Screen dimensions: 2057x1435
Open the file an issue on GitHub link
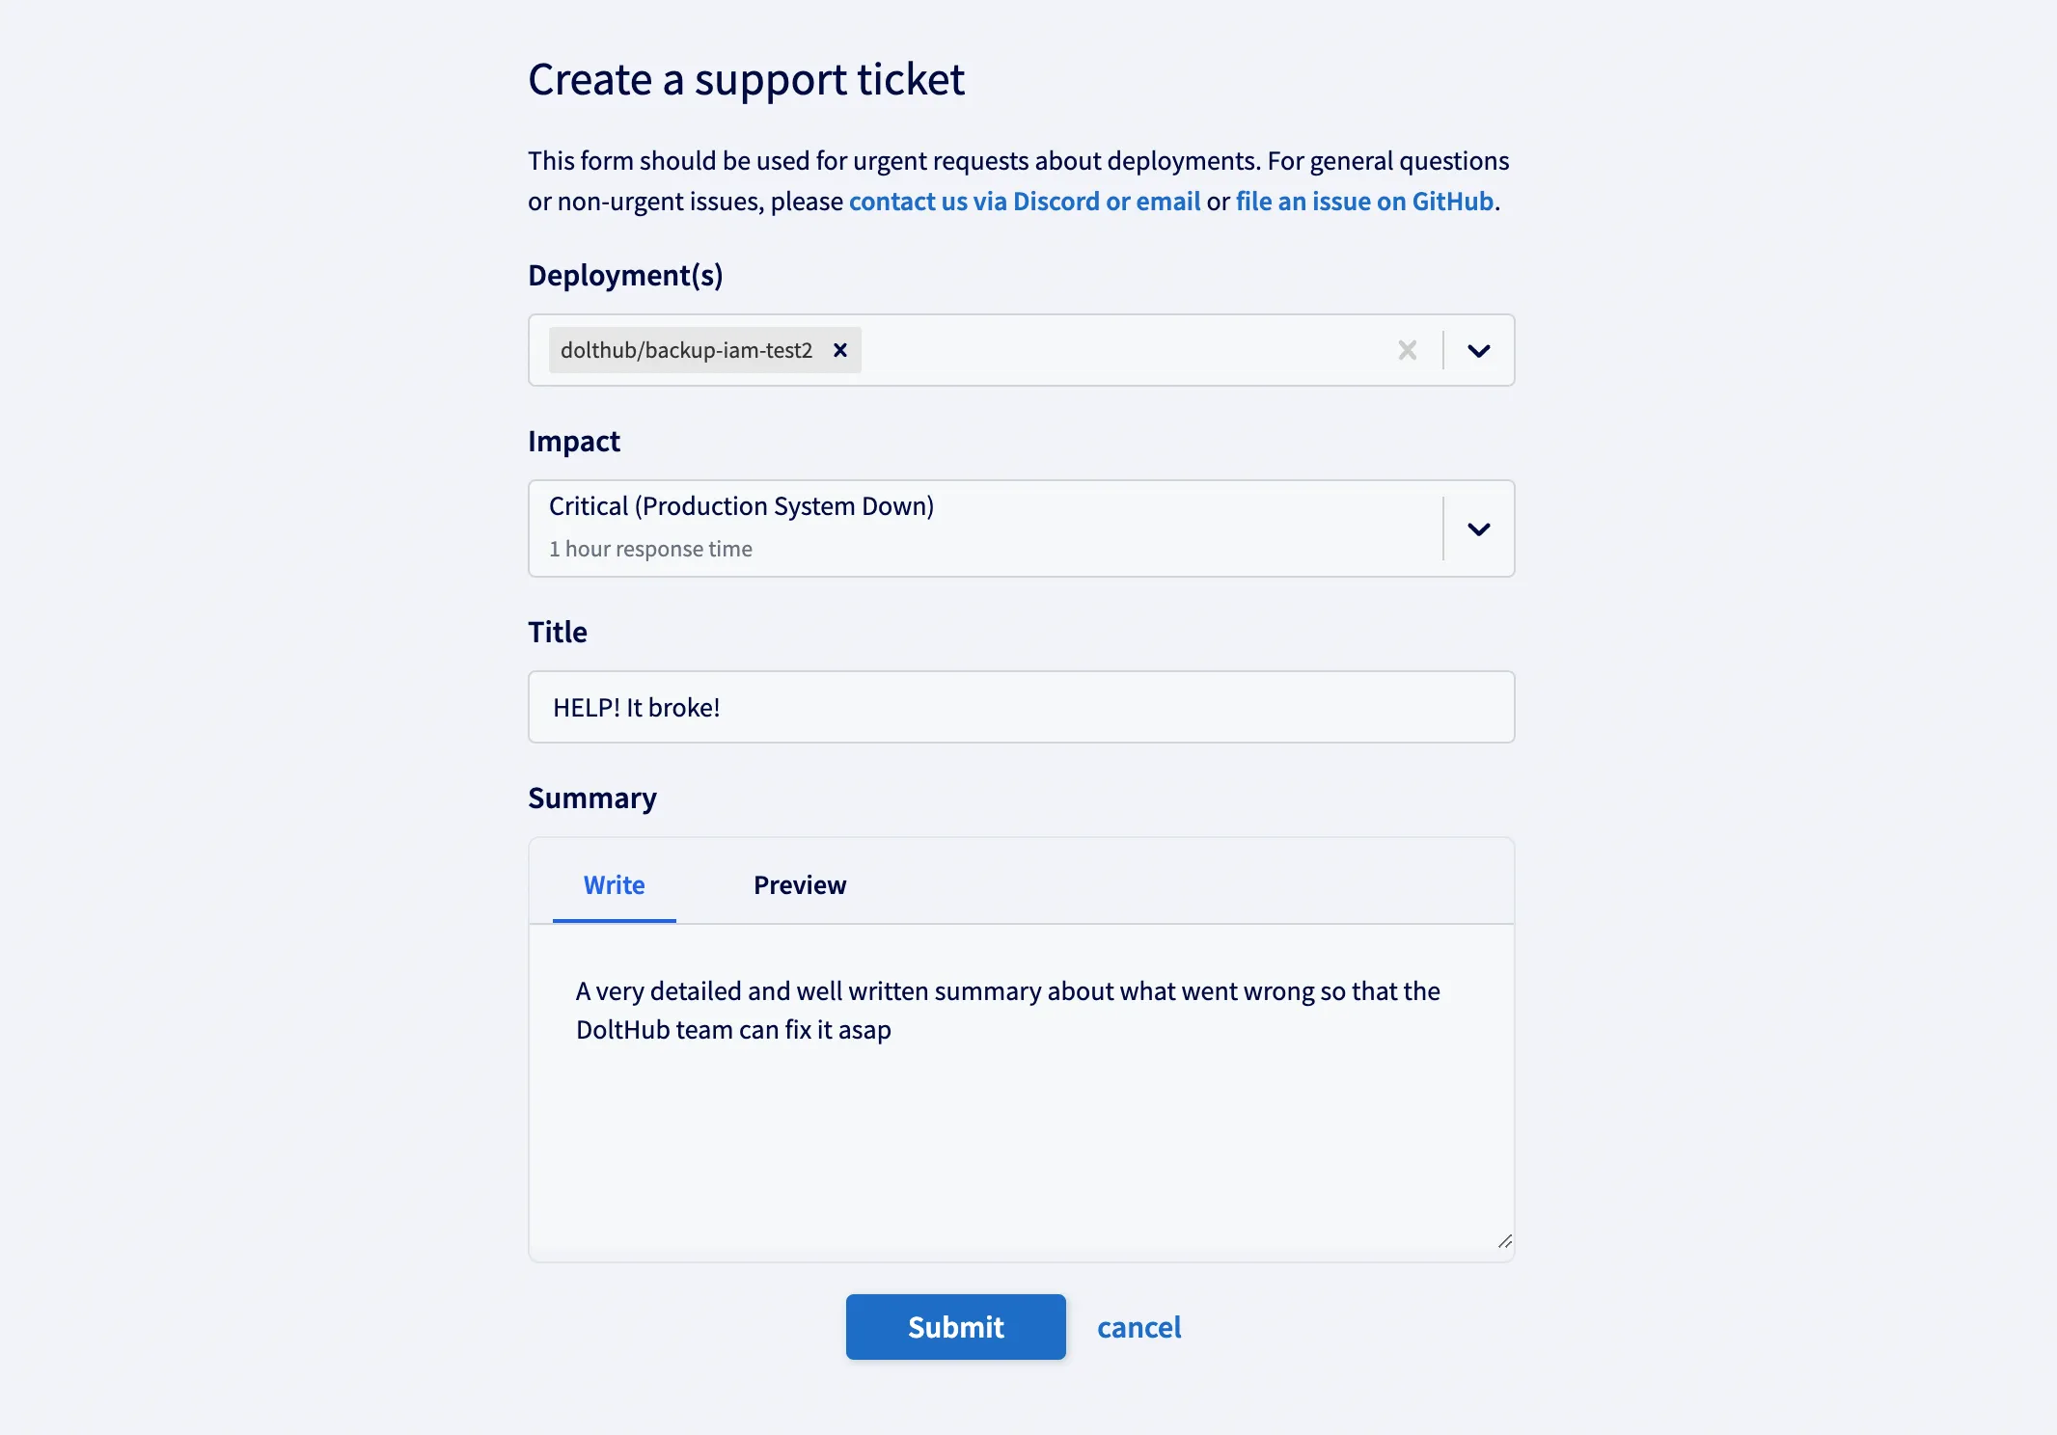(1363, 201)
